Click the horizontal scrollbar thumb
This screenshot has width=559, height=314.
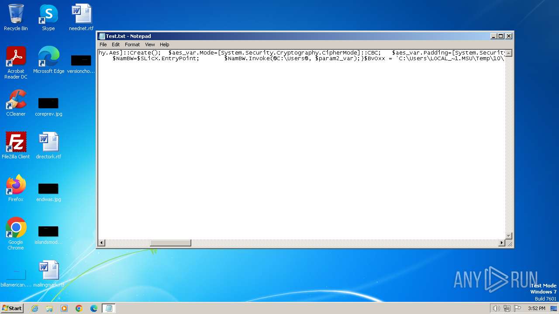(170, 243)
